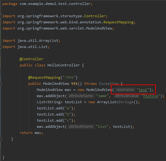Click the package com.example.demo2.test.controller line

pyautogui.click(x=48, y=4)
